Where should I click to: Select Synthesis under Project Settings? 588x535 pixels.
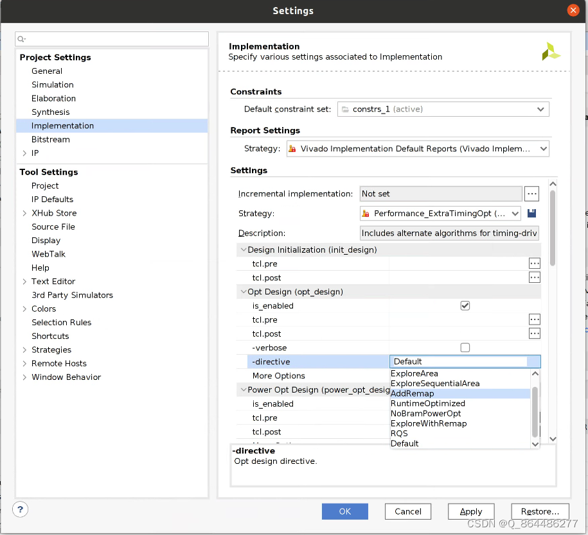[x=51, y=112]
